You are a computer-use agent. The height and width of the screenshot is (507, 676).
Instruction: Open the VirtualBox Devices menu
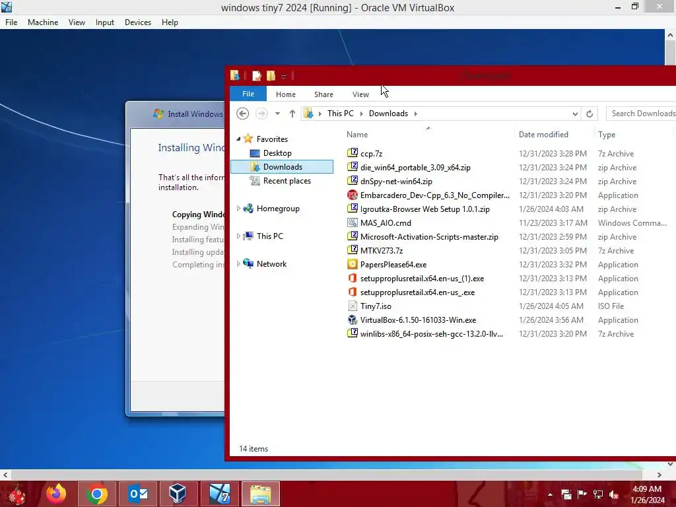click(137, 22)
